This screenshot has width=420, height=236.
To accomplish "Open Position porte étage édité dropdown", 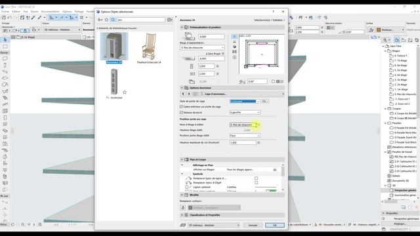I will click(x=245, y=136).
